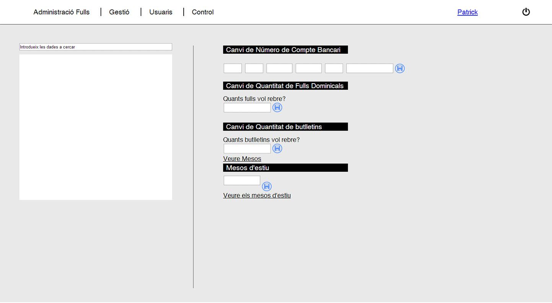Focus the 'Quants fulls vol rebre?' input

247,108
